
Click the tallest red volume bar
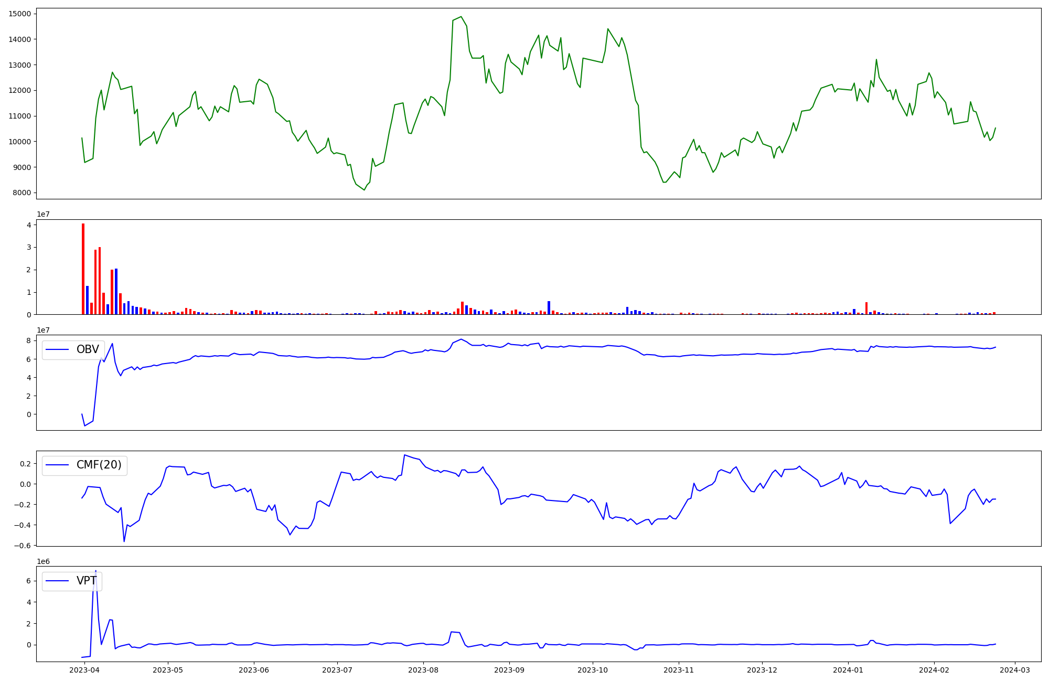(83, 268)
